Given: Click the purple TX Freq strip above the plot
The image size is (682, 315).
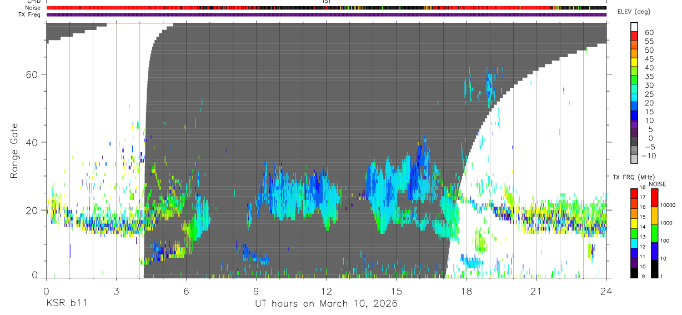Looking at the screenshot, I should [x=326, y=14].
